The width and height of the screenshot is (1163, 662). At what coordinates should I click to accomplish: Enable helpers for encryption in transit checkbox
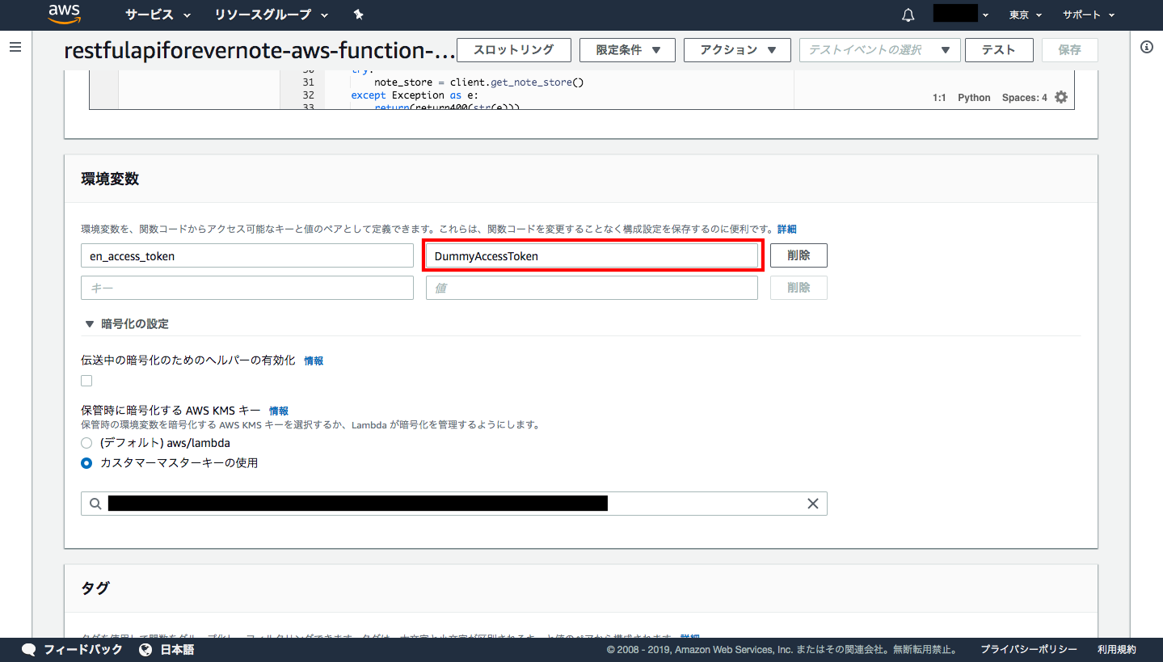click(x=86, y=381)
